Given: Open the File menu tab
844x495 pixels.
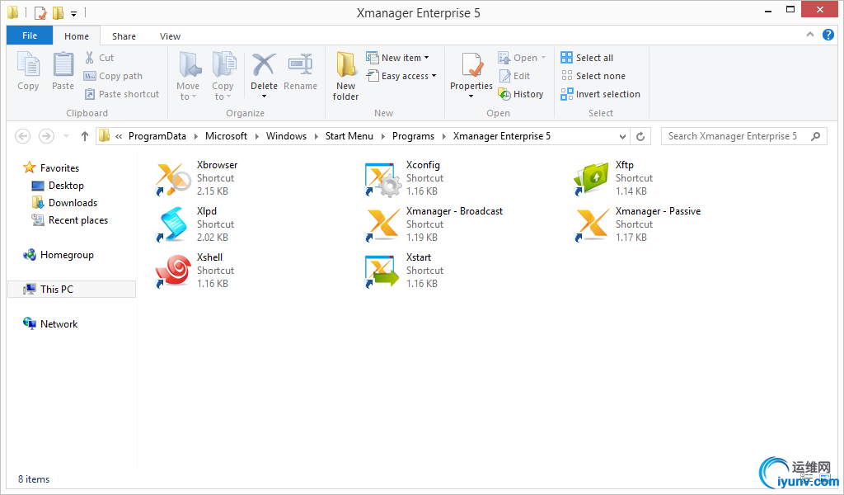Looking at the screenshot, I should 30,35.
